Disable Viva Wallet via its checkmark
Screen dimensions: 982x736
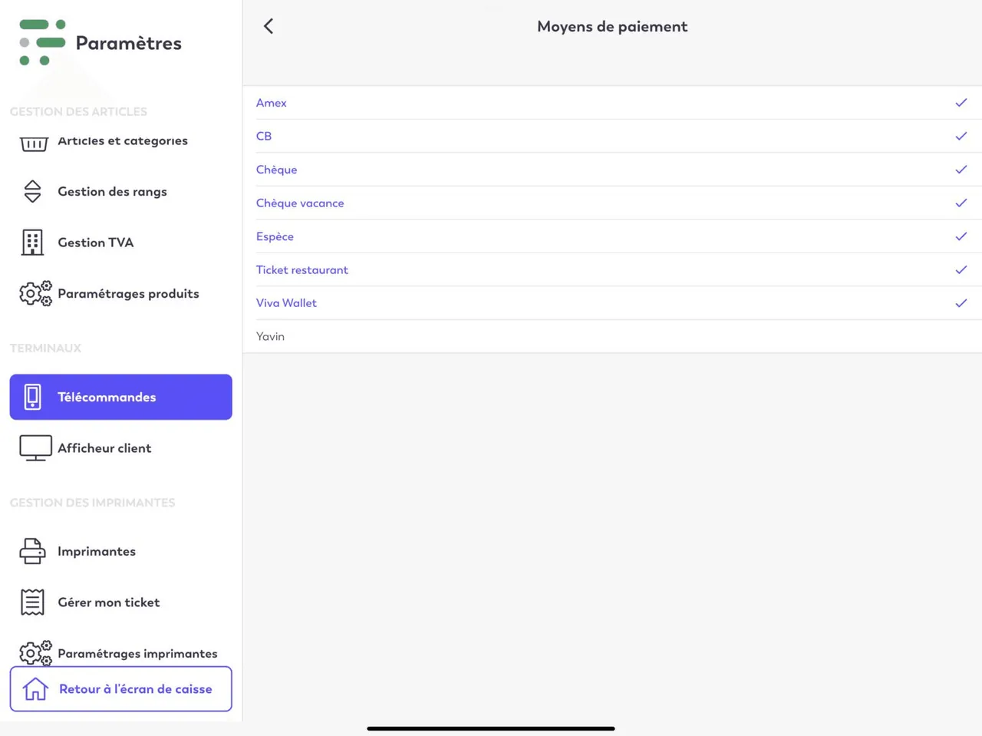click(961, 303)
